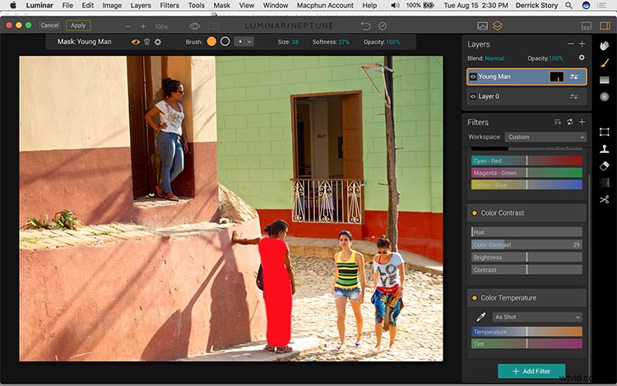
Task: Select the Radial mask tool
Action: pyautogui.click(x=605, y=96)
